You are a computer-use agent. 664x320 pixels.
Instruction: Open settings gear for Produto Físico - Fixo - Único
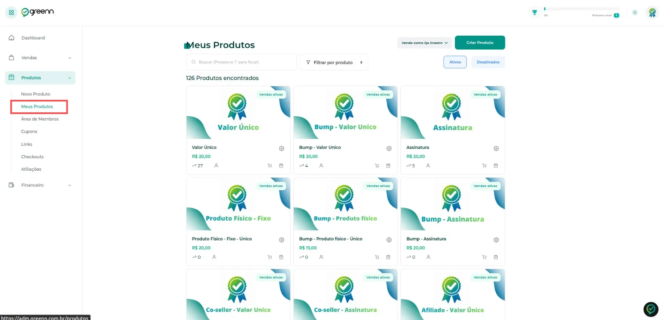point(281,240)
